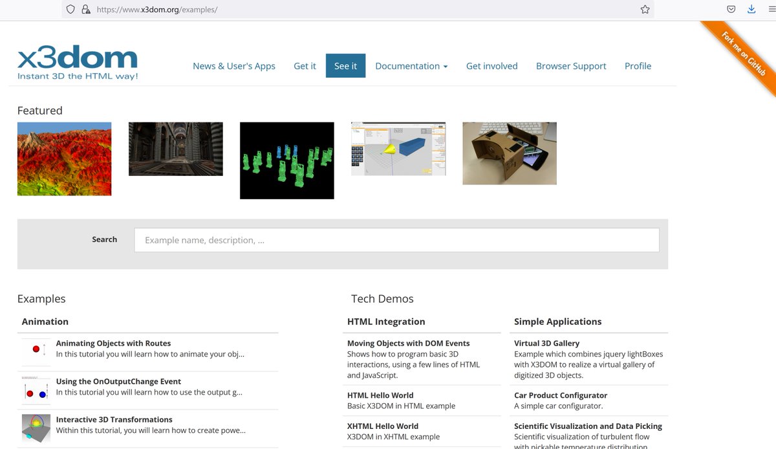776x449 pixels.
Task: Open the HTML Hello World demo
Action: pos(380,395)
